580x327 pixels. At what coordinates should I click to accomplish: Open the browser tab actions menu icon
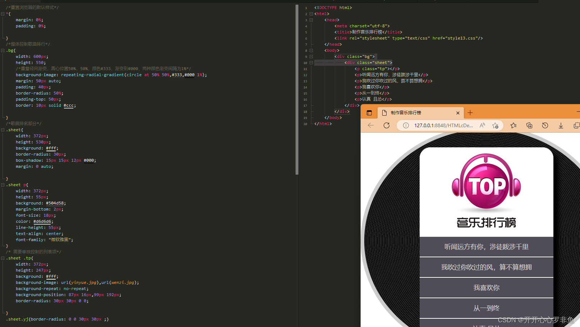coord(369,113)
